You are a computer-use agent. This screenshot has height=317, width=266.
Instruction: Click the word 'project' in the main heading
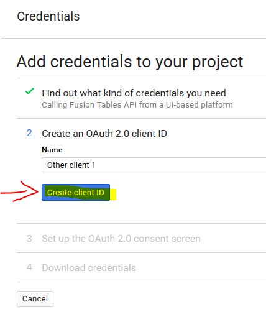218,63
